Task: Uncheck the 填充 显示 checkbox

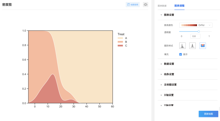Action: click(181, 54)
